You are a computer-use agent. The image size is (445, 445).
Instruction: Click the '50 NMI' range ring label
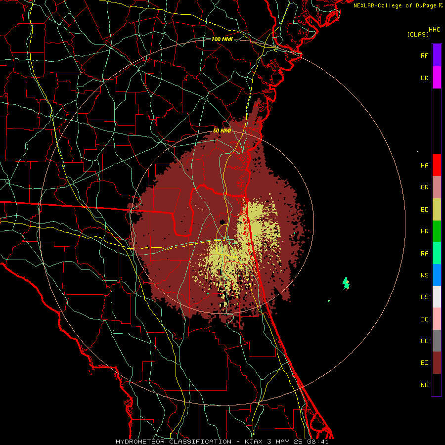point(222,131)
